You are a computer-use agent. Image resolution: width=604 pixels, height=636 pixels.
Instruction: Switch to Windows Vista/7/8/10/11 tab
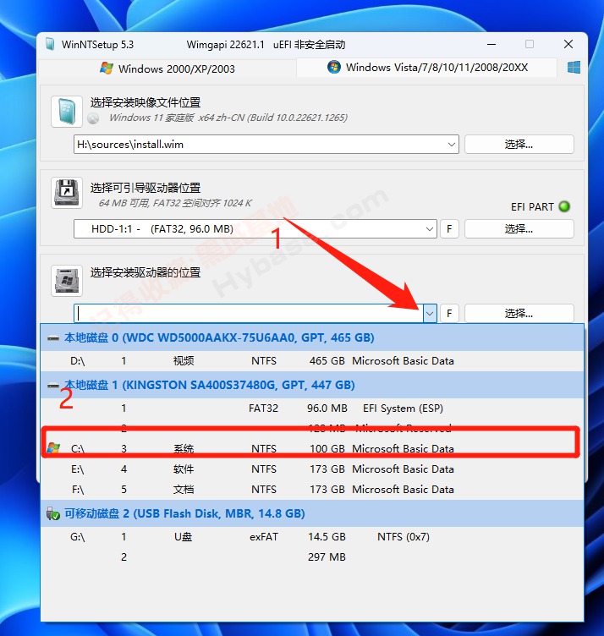[x=426, y=68]
